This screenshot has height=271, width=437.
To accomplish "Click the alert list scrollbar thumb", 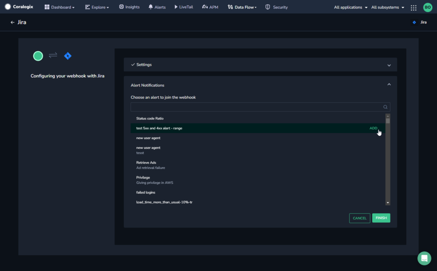I will click(x=387, y=121).
